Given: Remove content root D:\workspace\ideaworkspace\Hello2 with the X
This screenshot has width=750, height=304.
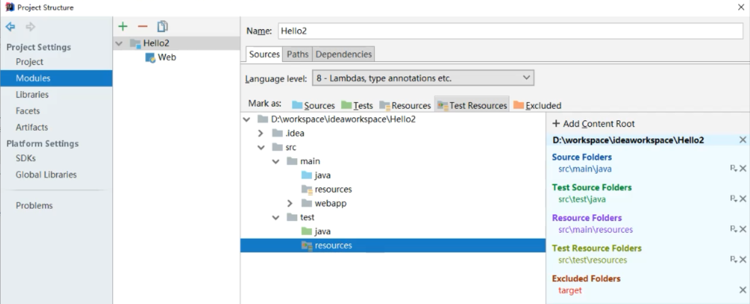Looking at the screenshot, I should click(x=742, y=140).
